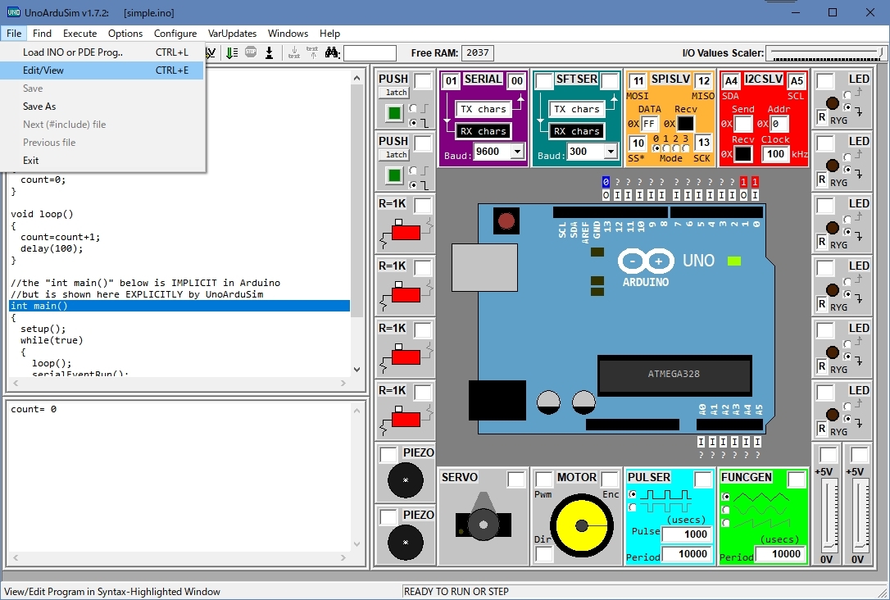Click the Find text input field in the toolbar
This screenshot has width=890, height=600.
coord(370,53)
